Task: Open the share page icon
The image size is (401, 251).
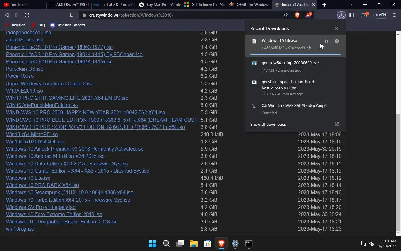Action: (285, 15)
